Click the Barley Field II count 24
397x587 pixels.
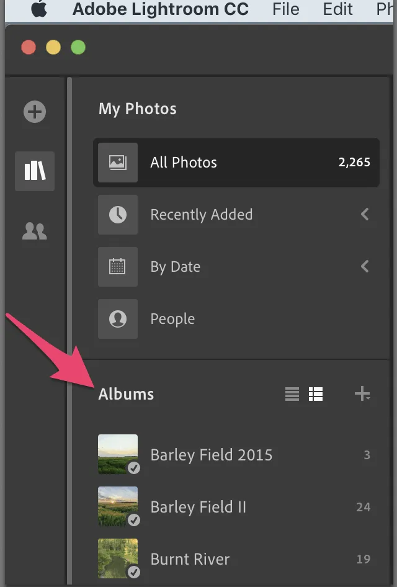pos(364,507)
